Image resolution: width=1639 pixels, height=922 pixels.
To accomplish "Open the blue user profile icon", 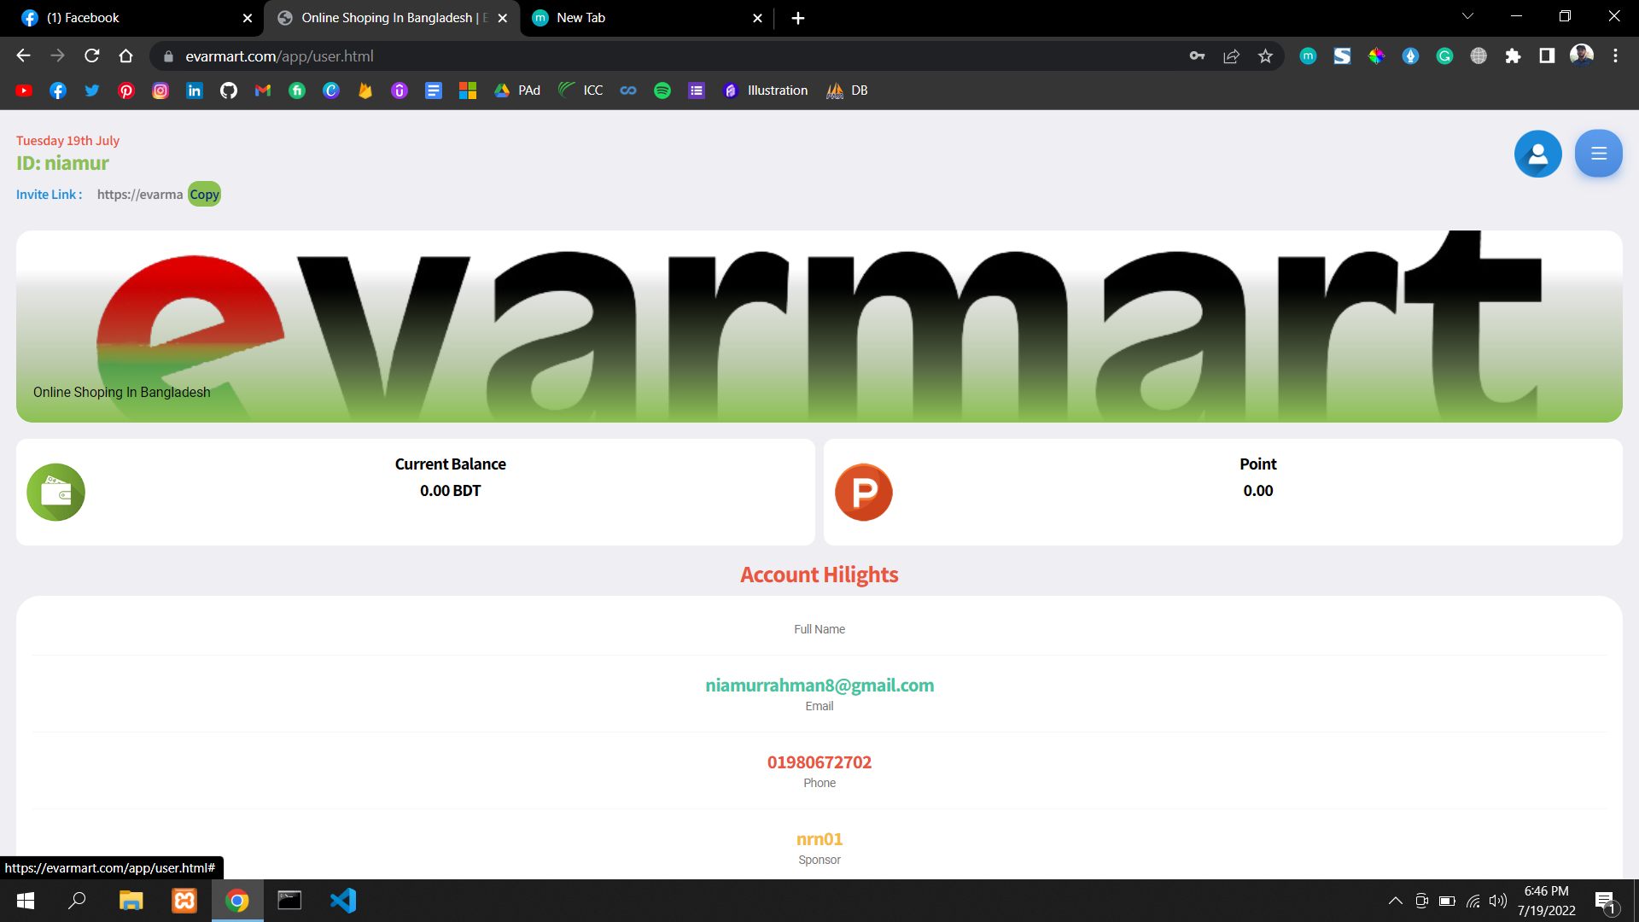I will (1537, 154).
